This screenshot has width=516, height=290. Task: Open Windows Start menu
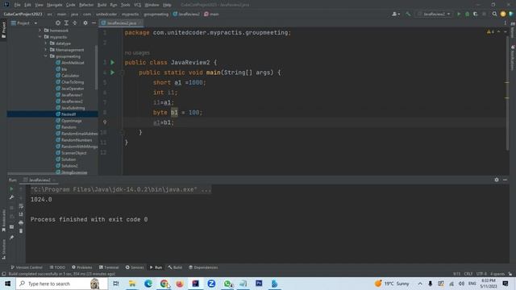coord(7,284)
